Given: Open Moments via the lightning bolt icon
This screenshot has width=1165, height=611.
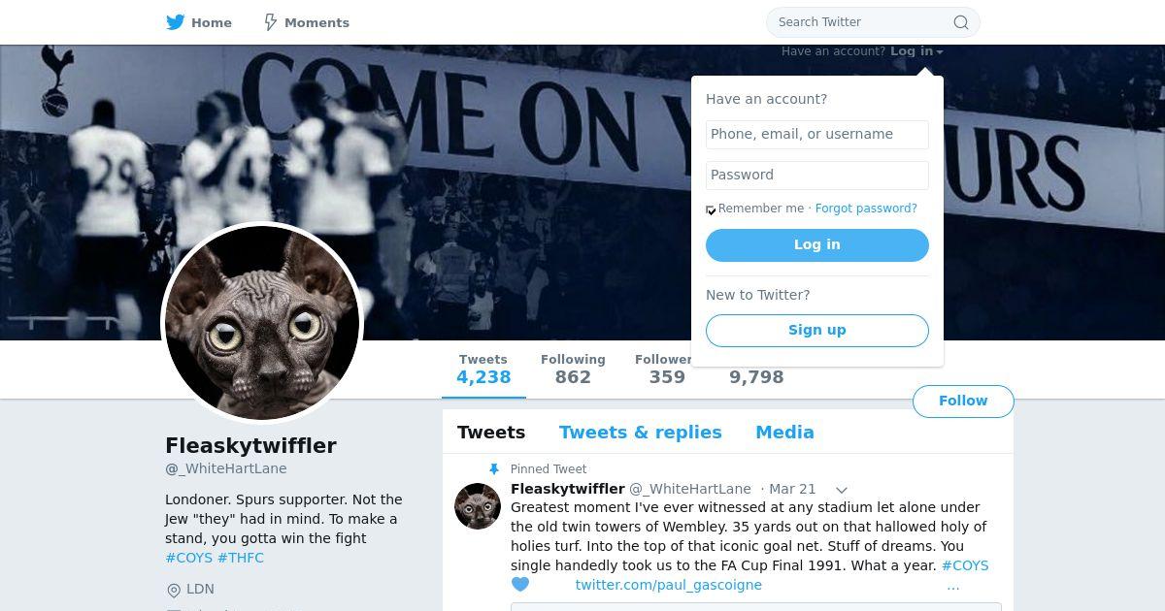Looking at the screenshot, I should click(271, 22).
